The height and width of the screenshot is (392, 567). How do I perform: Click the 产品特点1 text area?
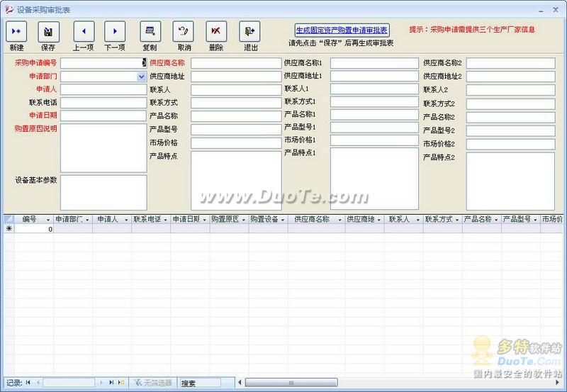(x=374, y=179)
